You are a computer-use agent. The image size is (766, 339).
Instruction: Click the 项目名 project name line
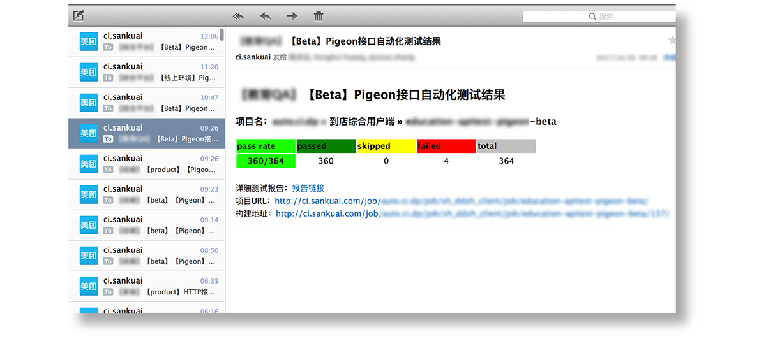(396, 121)
